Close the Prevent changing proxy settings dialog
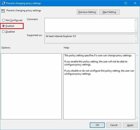 135,3
